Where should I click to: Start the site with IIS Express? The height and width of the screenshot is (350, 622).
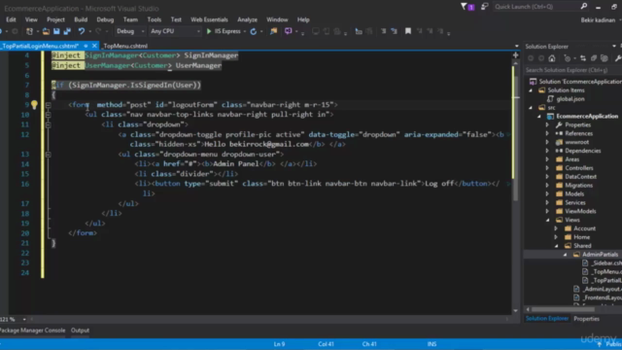tap(224, 31)
